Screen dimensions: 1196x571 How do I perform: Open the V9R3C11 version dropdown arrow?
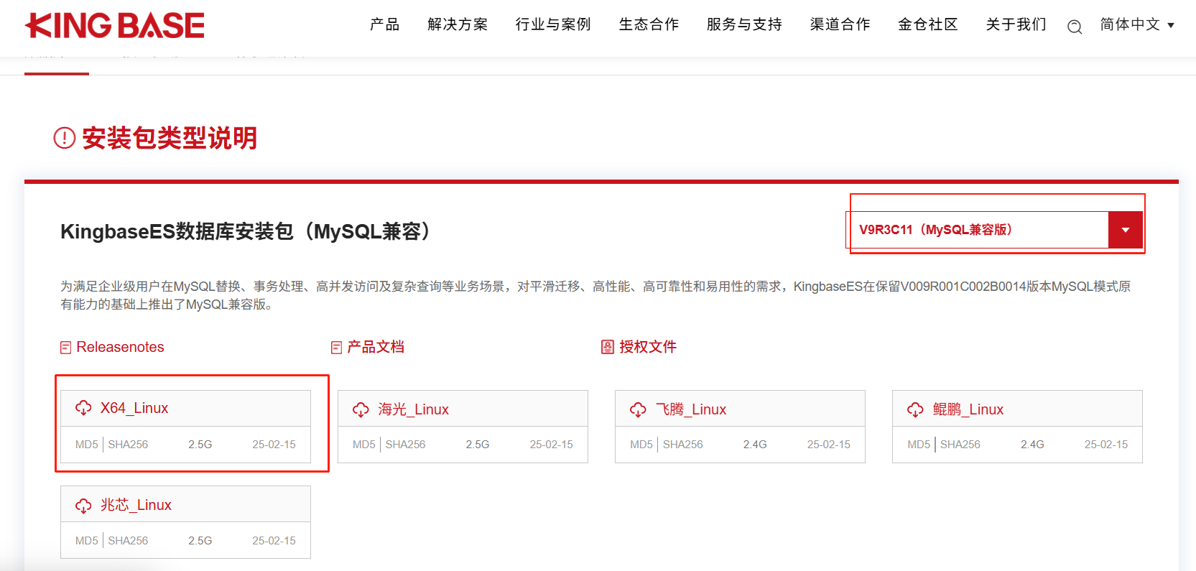pos(1125,230)
